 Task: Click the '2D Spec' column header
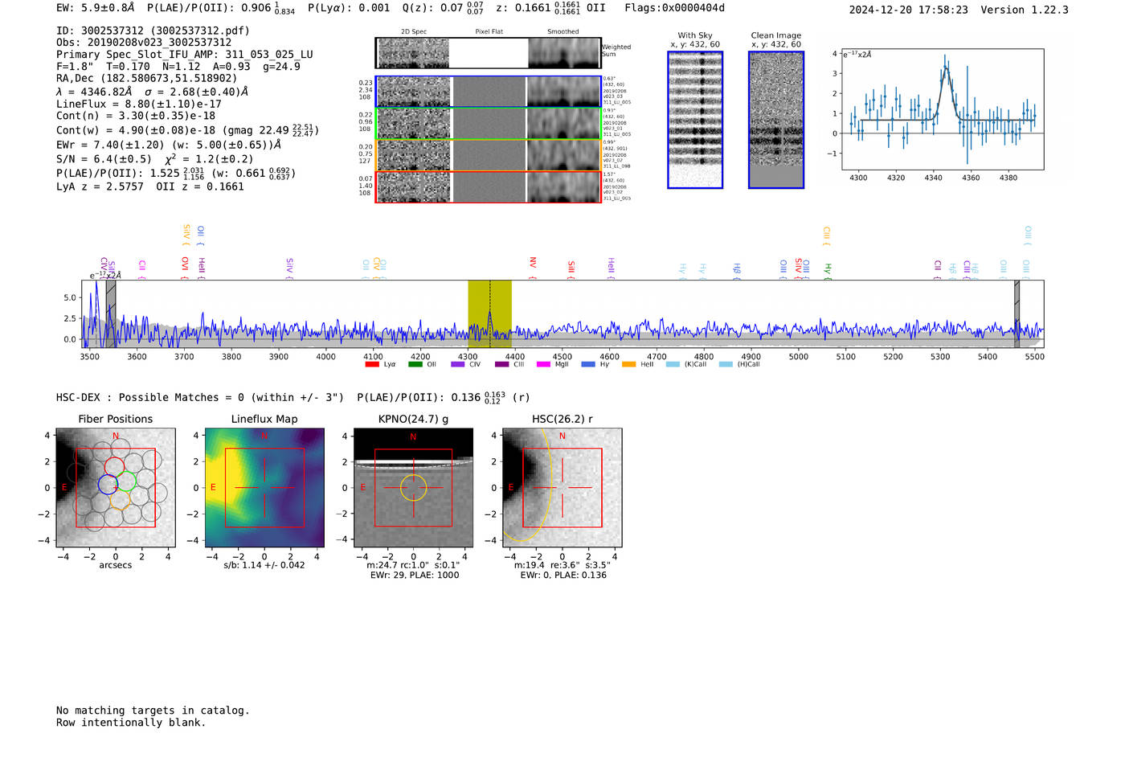coord(414,32)
